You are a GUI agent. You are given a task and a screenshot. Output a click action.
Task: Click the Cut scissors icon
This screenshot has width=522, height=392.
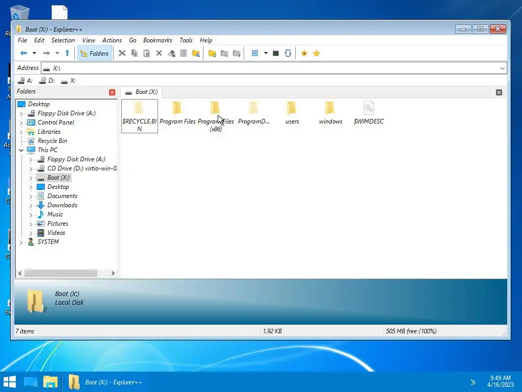tap(122, 53)
